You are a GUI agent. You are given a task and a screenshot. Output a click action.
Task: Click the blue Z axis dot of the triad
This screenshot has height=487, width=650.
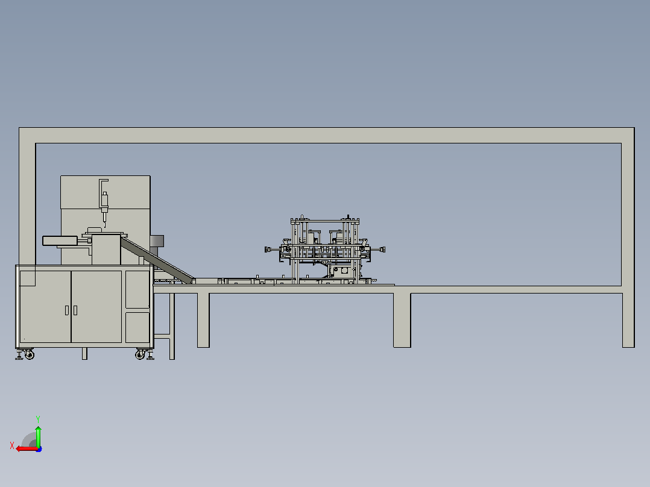pos(39,449)
